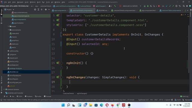Click the rollback undo arrow icon
Screen dimensions: 192x108
pyautogui.click(x=180, y=6)
